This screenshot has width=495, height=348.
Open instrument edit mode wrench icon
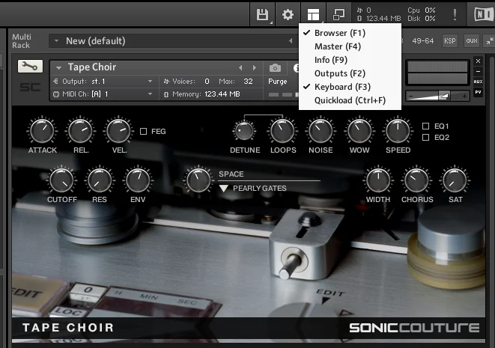[x=30, y=67]
